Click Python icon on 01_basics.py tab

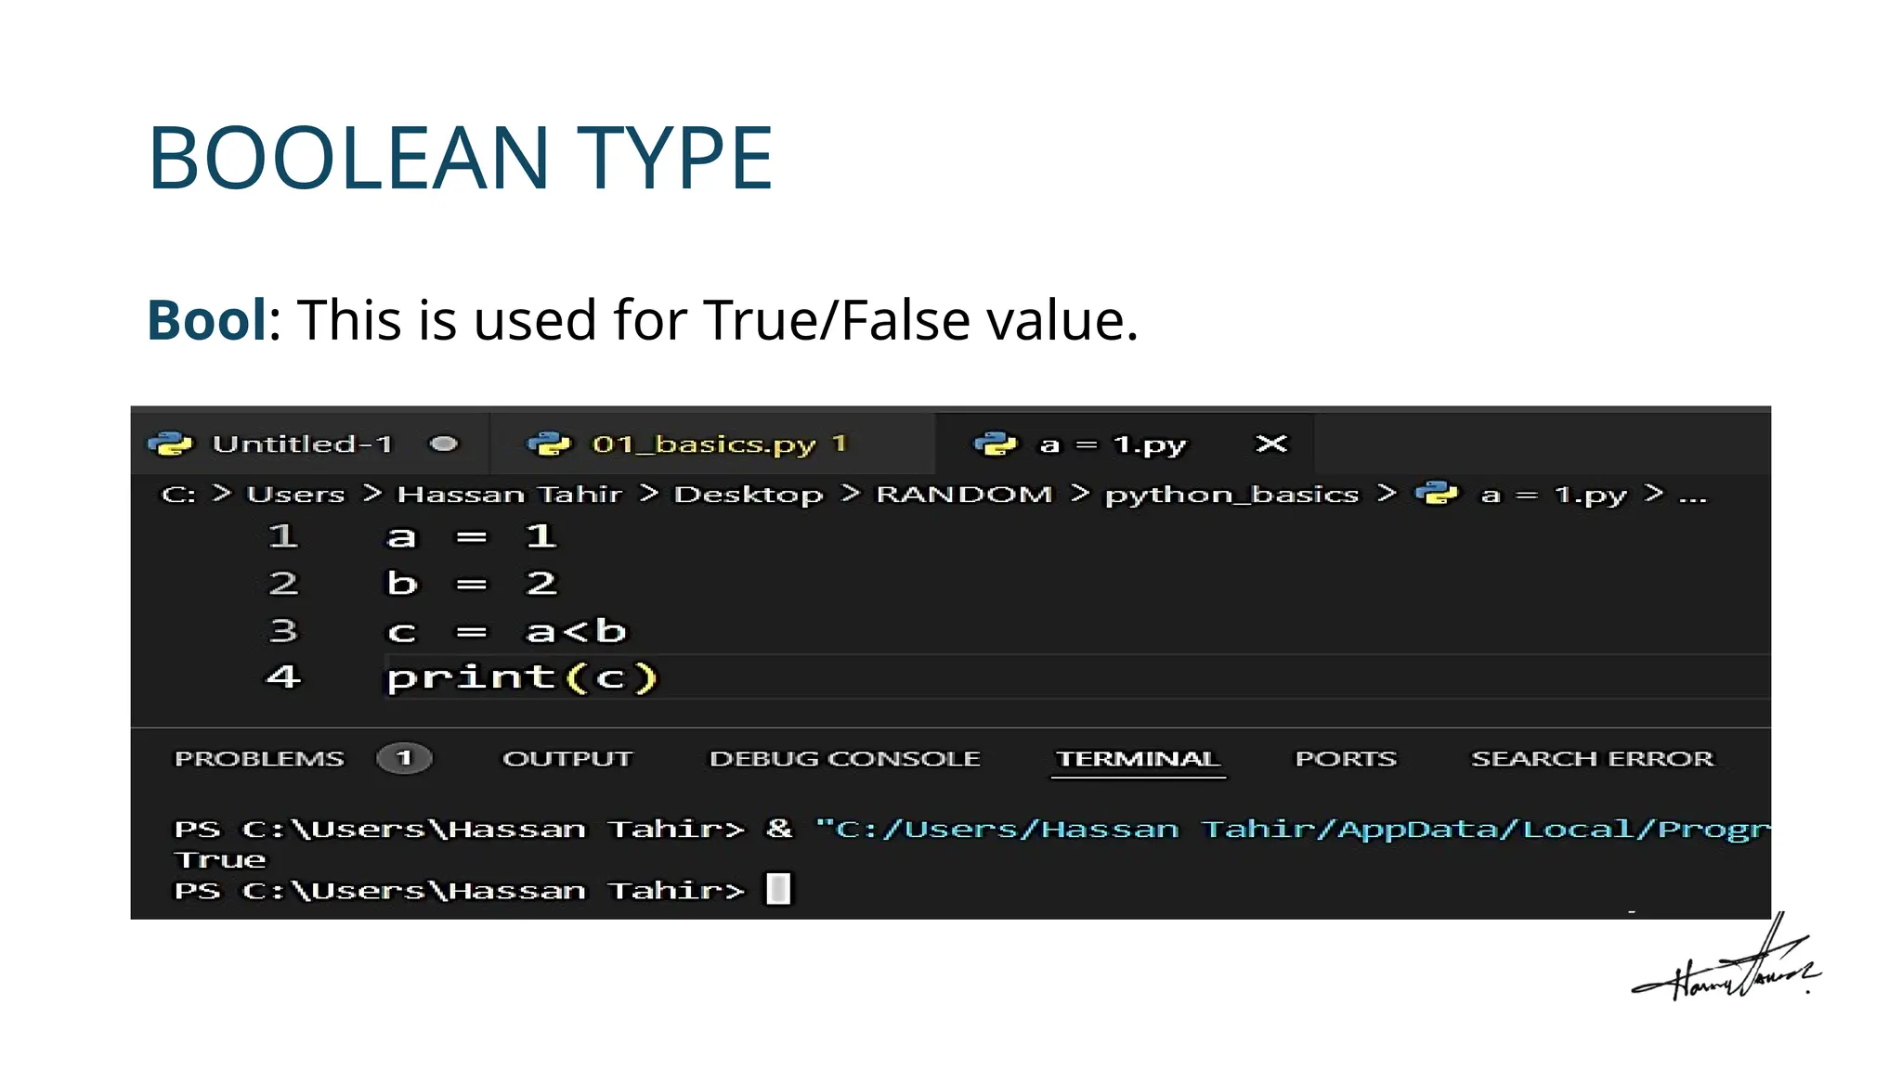click(x=549, y=444)
